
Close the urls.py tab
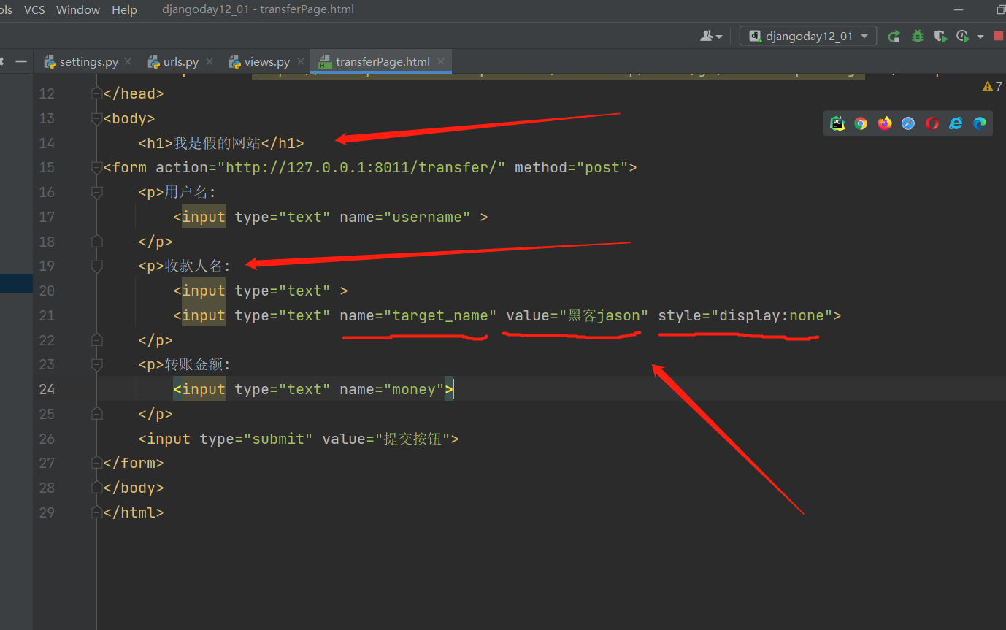[x=208, y=62]
